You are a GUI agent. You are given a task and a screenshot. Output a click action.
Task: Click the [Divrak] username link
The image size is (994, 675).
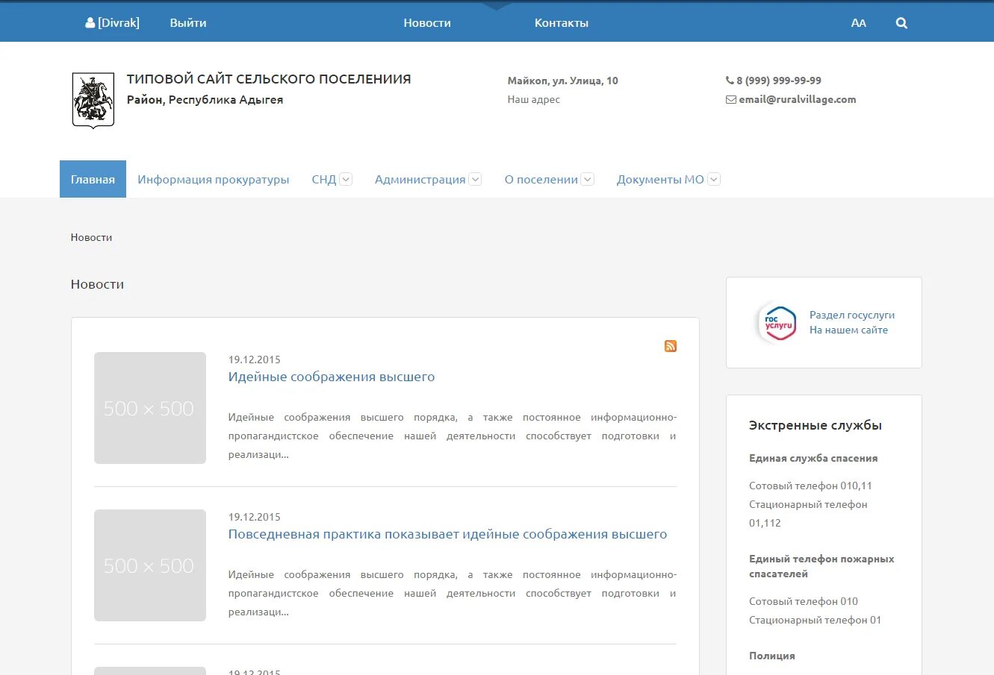point(119,23)
